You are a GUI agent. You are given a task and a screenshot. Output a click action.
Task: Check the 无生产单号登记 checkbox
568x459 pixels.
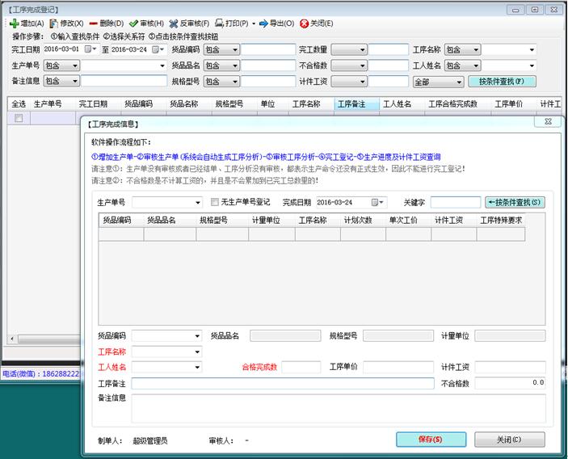pos(215,202)
